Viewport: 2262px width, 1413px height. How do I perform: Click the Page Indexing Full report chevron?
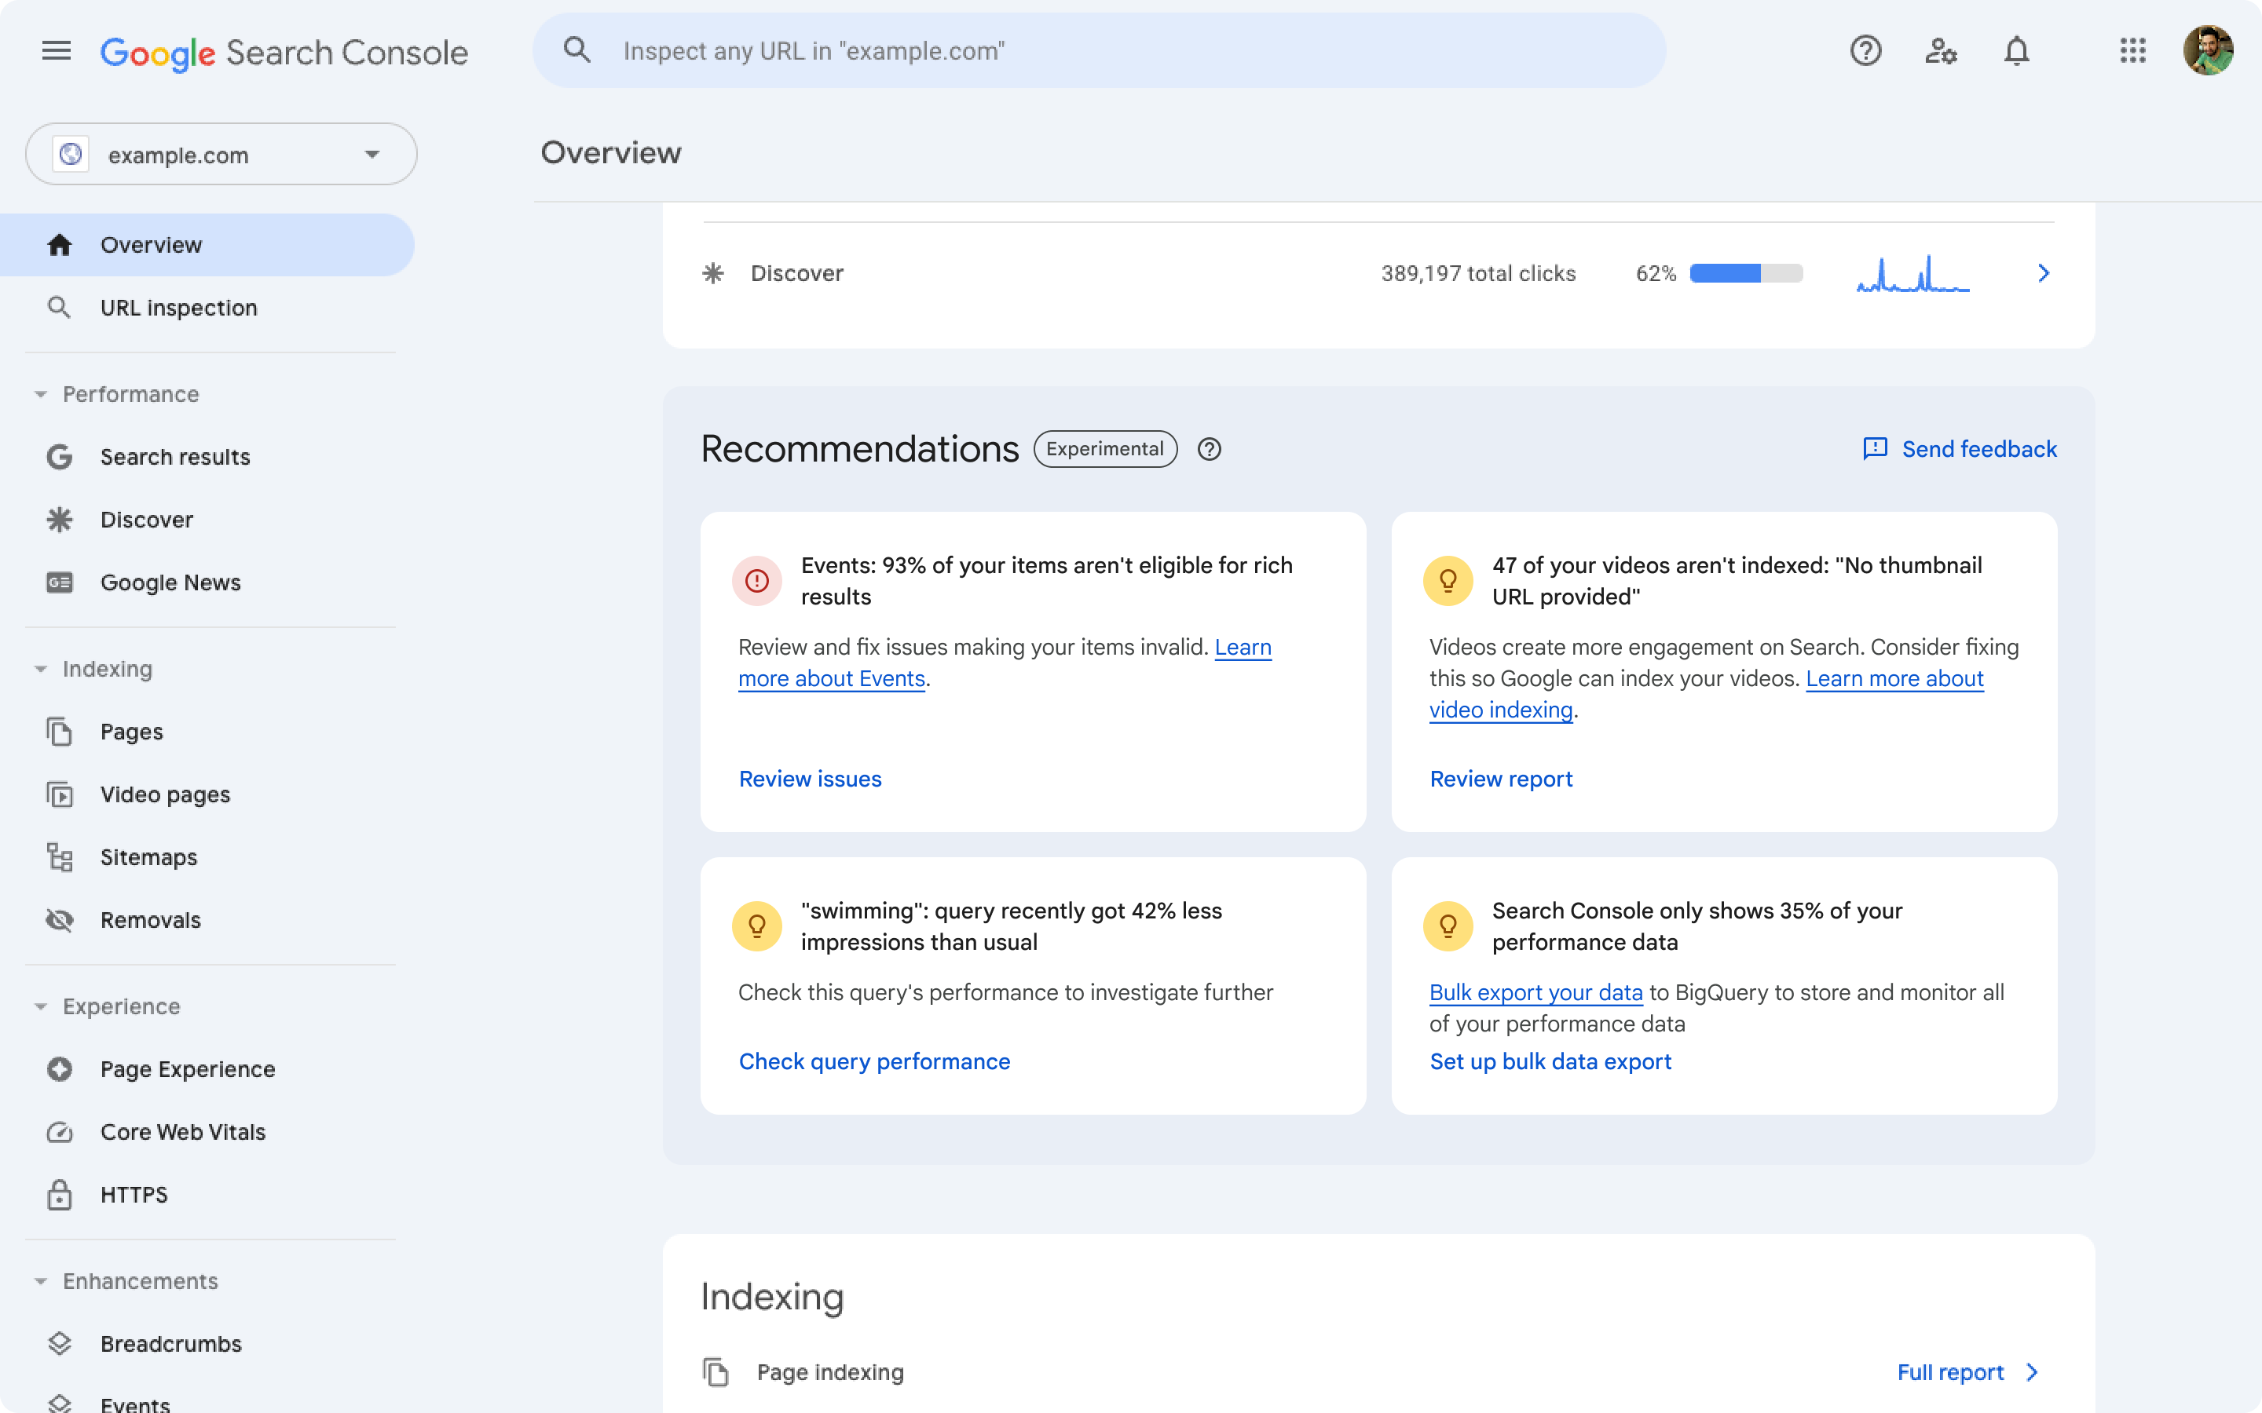pyautogui.click(x=2034, y=1371)
